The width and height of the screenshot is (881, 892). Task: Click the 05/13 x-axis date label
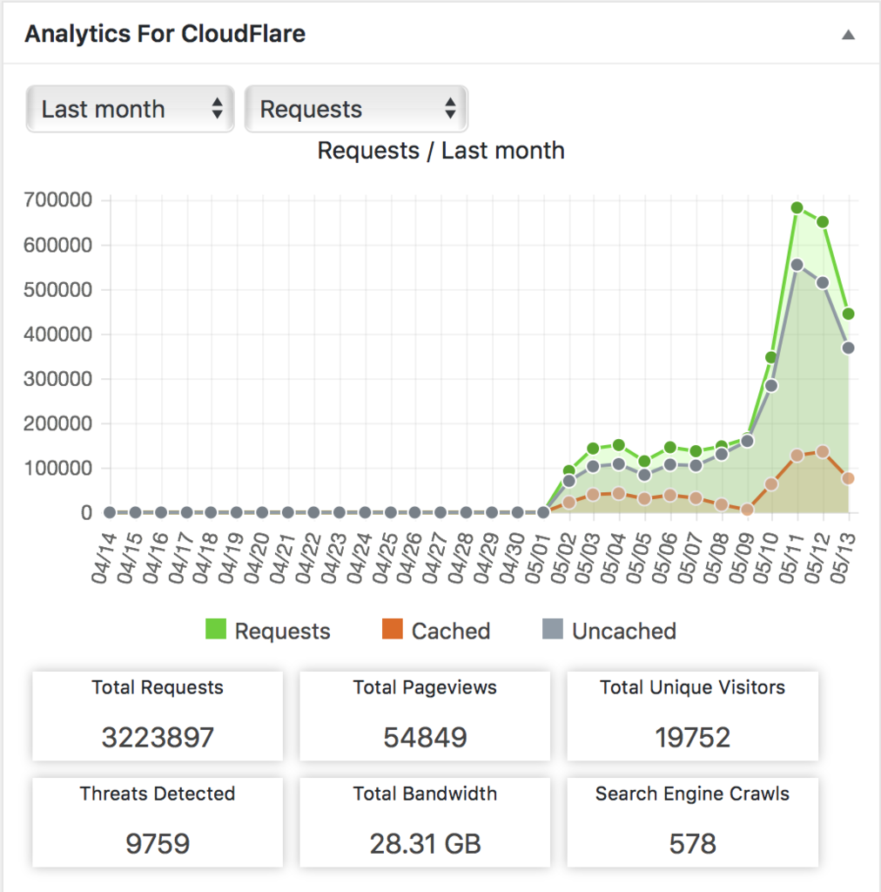pyautogui.click(x=843, y=558)
